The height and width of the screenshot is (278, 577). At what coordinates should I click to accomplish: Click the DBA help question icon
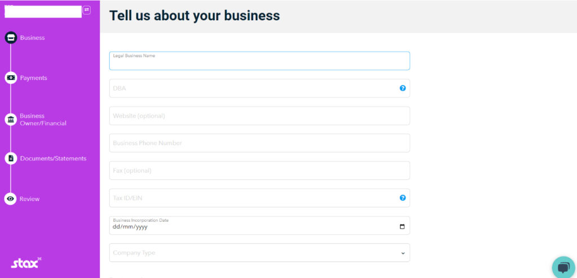click(x=402, y=88)
